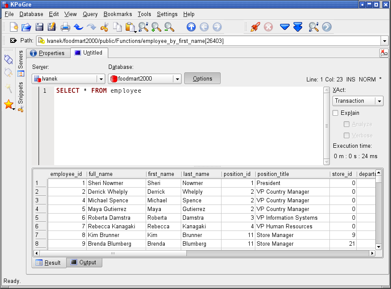Viewport: 391px width, 289px height.
Task: Click the open file folder icon
Action: tap(26, 27)
